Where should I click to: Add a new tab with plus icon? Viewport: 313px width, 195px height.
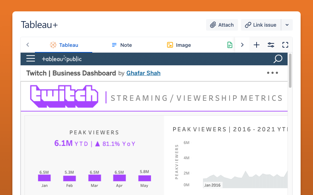257,45
